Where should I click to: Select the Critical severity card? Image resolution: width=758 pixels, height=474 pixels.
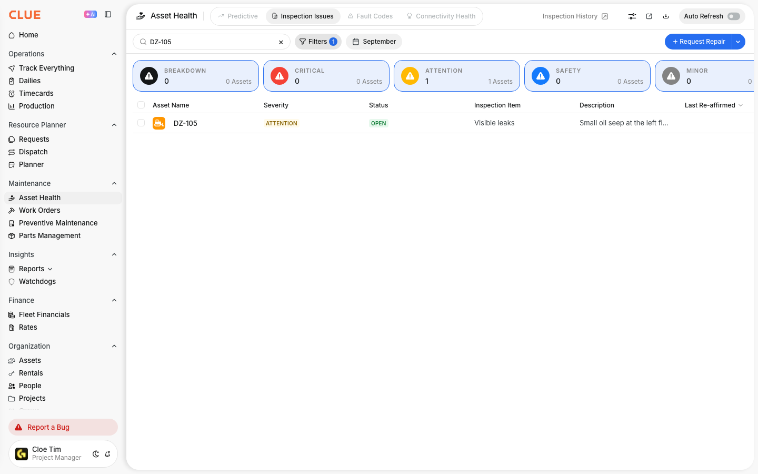[x=326, y=76]
